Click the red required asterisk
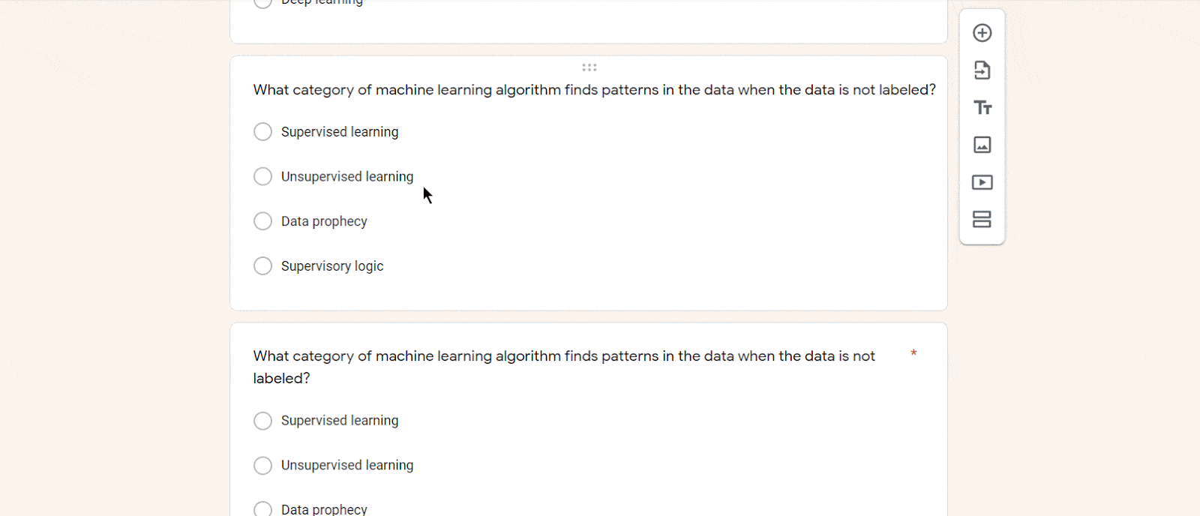The width and height of the screenshot is (1200, 516). [913, 353]
